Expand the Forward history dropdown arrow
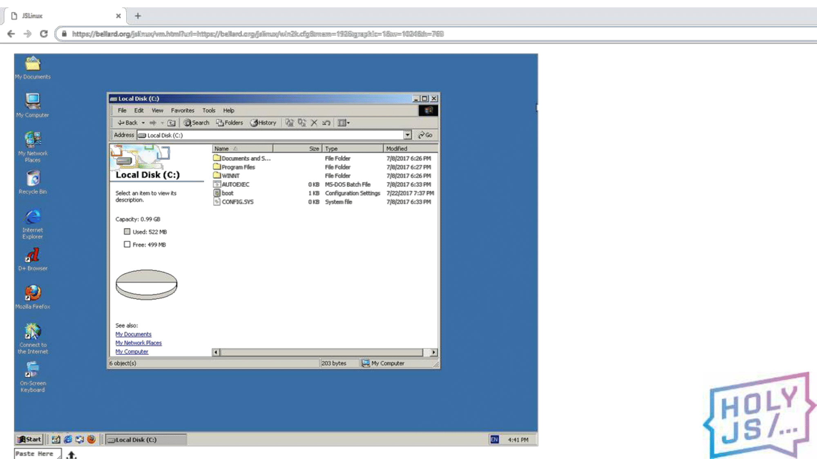Viewport: 817px width, 459px height. [162, 123]
